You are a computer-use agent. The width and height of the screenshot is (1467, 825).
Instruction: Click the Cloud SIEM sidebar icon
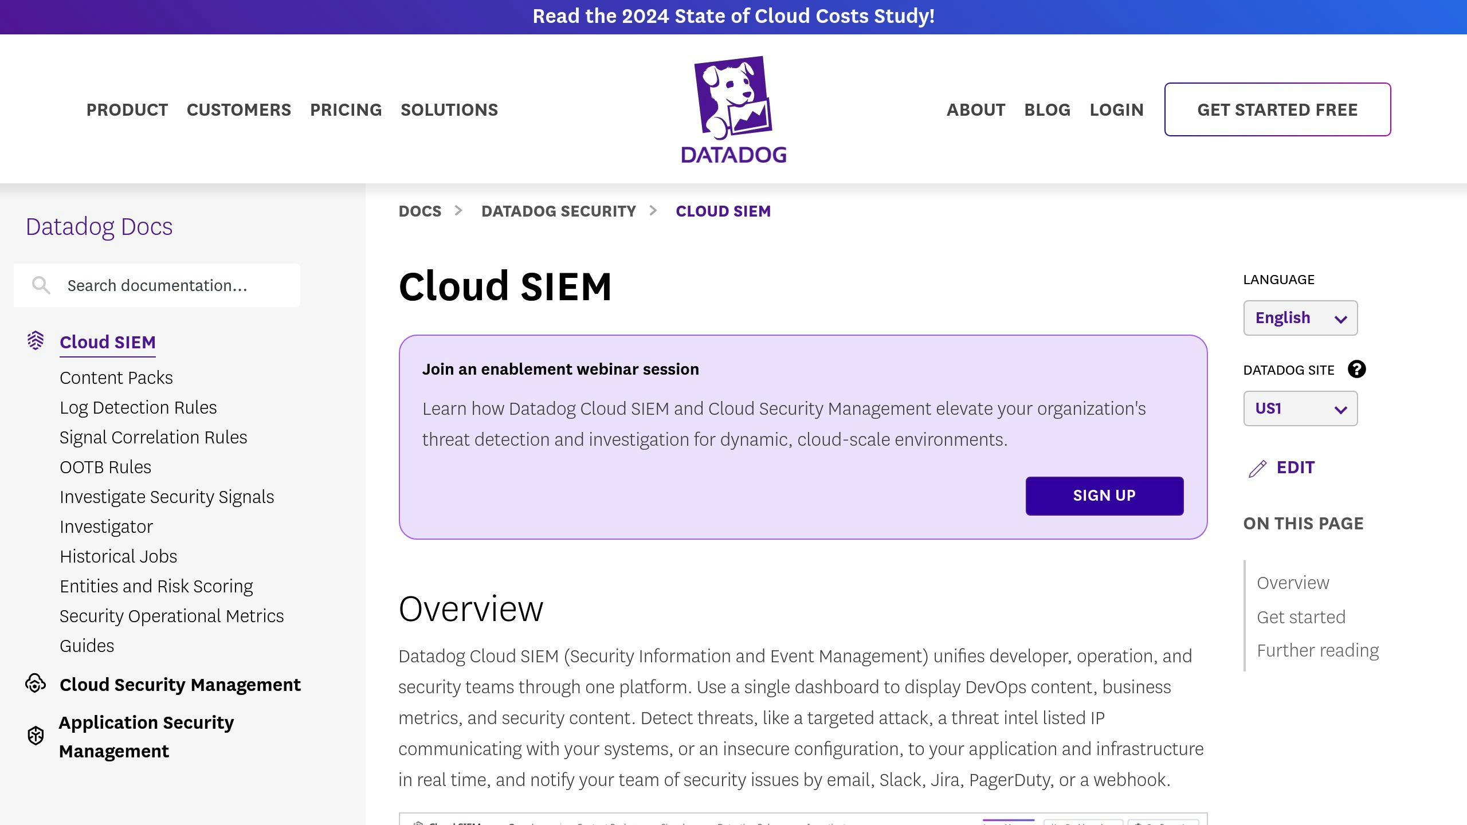[36, 340]
